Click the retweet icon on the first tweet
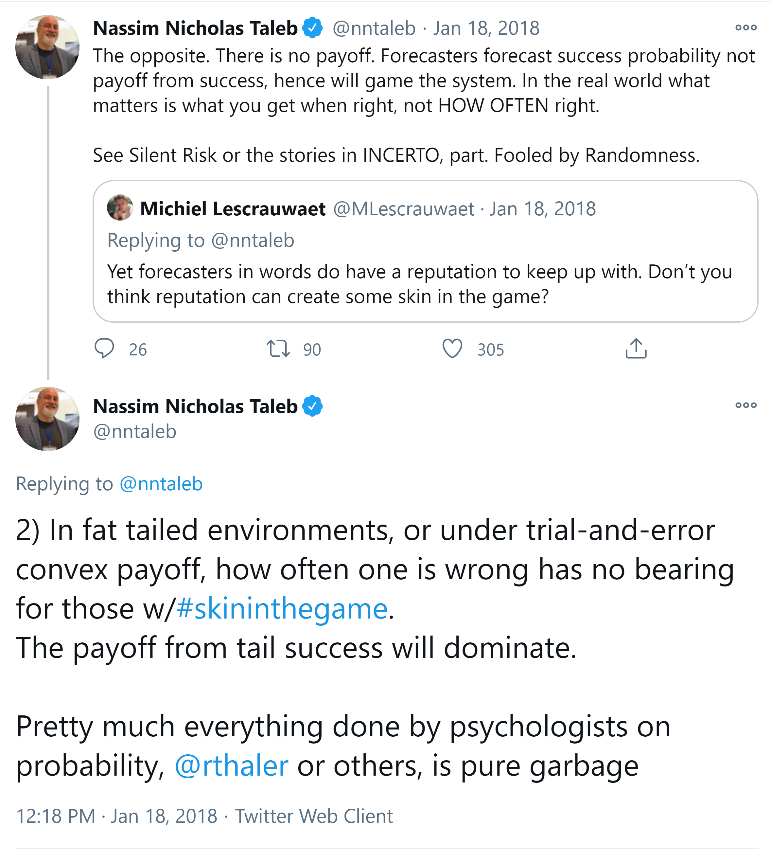Screen dimensions: 771x863 (x=278, y=349)
